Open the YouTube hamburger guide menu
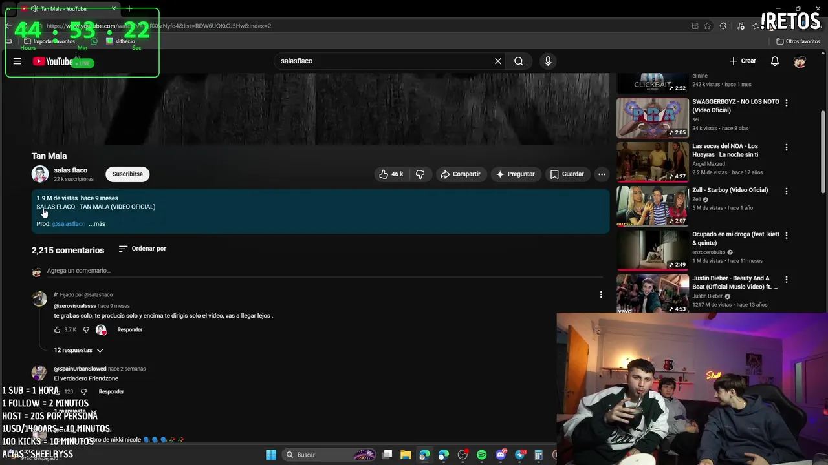Screen dimensions: 828x465 tap(17, 61)
